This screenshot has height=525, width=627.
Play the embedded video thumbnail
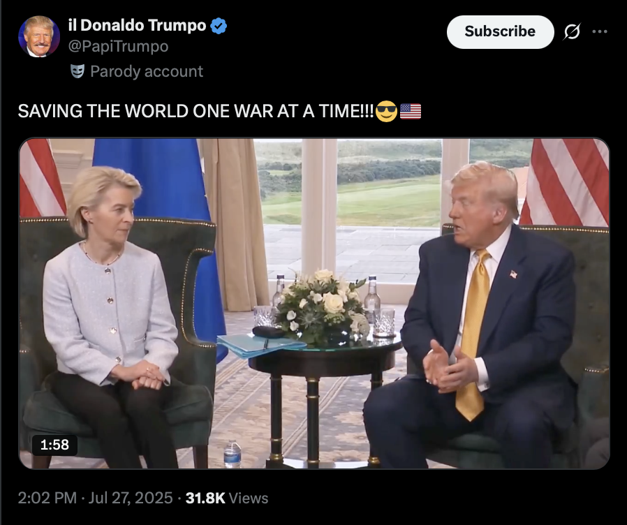314,304
